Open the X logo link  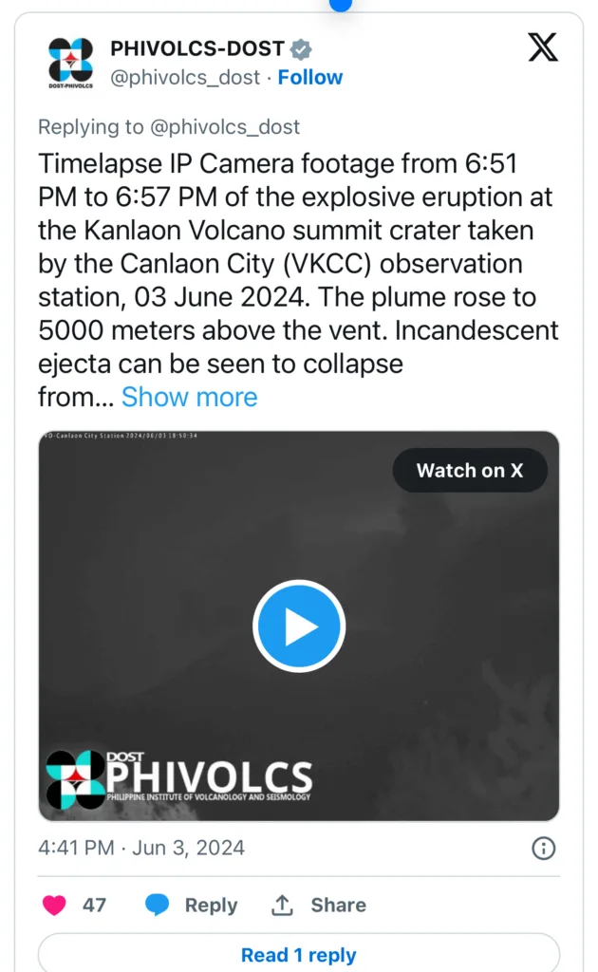point(543,47)
